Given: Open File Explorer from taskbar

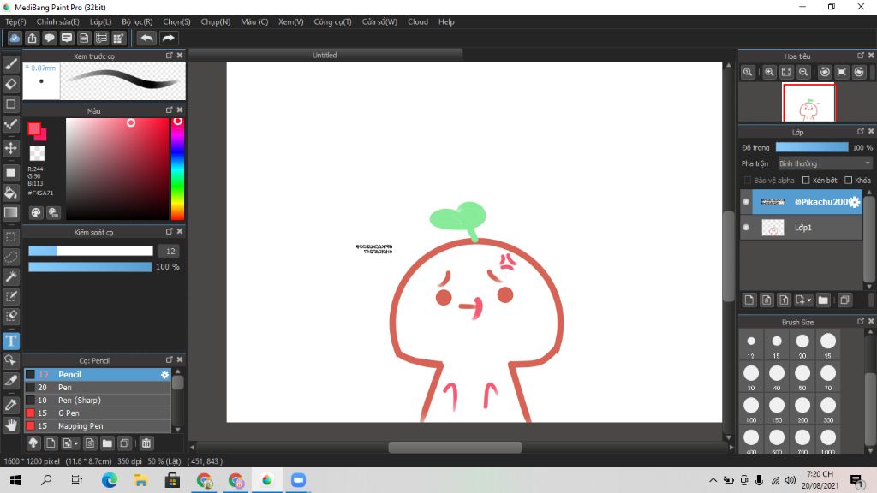Looking at the screenshot, I should tap(140, 480).
